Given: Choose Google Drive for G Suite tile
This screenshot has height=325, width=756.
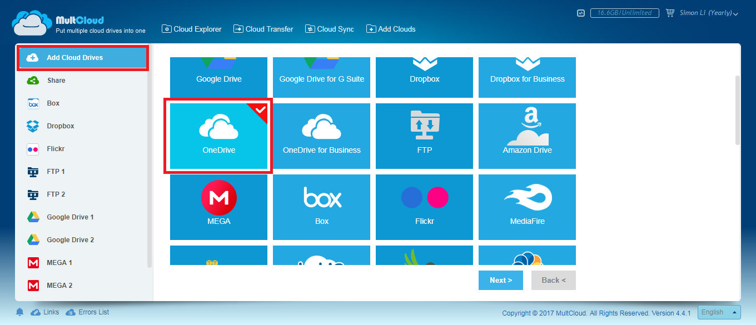Looking at the screenshot, I should (321, 77).
